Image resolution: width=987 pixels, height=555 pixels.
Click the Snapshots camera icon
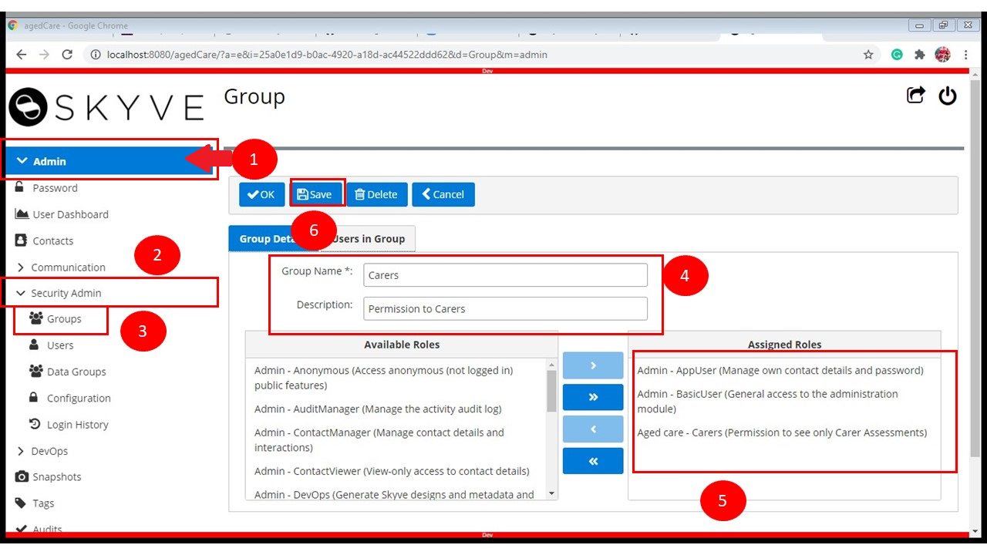[22, 476]
